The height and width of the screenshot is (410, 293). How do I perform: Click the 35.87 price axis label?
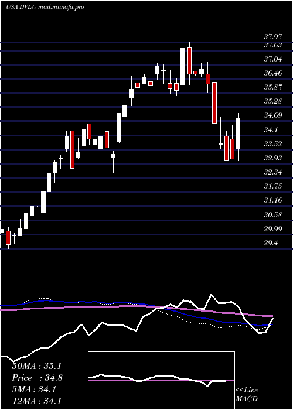[x=272, y=87]
